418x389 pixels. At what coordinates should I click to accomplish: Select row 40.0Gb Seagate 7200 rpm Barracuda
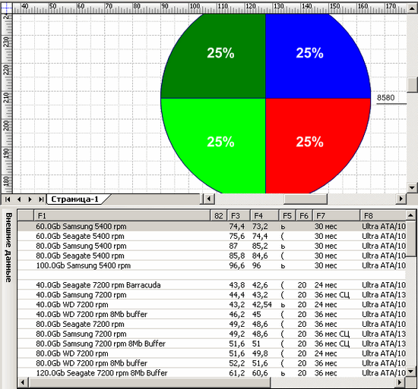click(x=212, y=285)
